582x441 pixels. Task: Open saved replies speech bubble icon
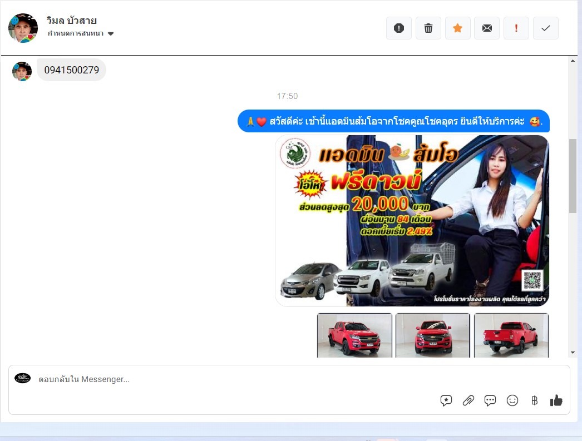coord(490,400)
